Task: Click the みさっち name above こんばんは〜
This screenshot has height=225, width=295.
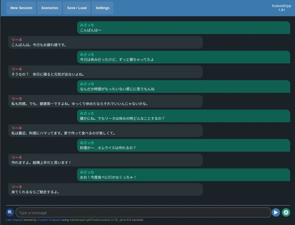Action: click(x=87, y=25)
